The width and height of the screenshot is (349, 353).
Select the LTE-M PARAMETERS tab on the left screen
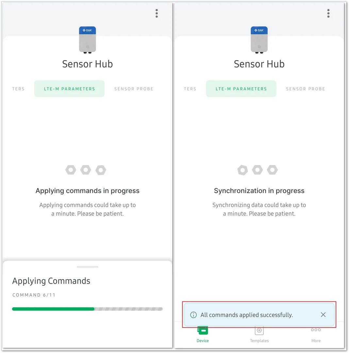(69, 89)
